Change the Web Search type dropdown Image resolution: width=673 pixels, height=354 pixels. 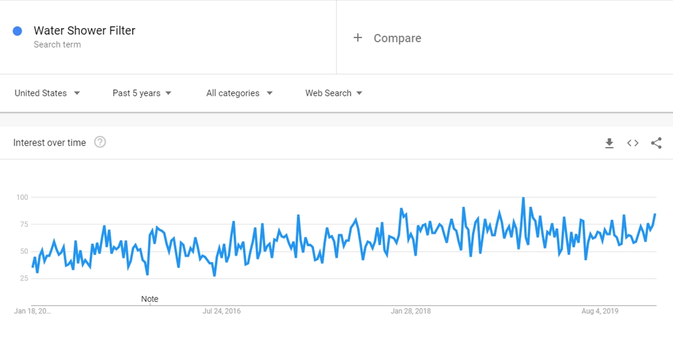coord(334,93)
